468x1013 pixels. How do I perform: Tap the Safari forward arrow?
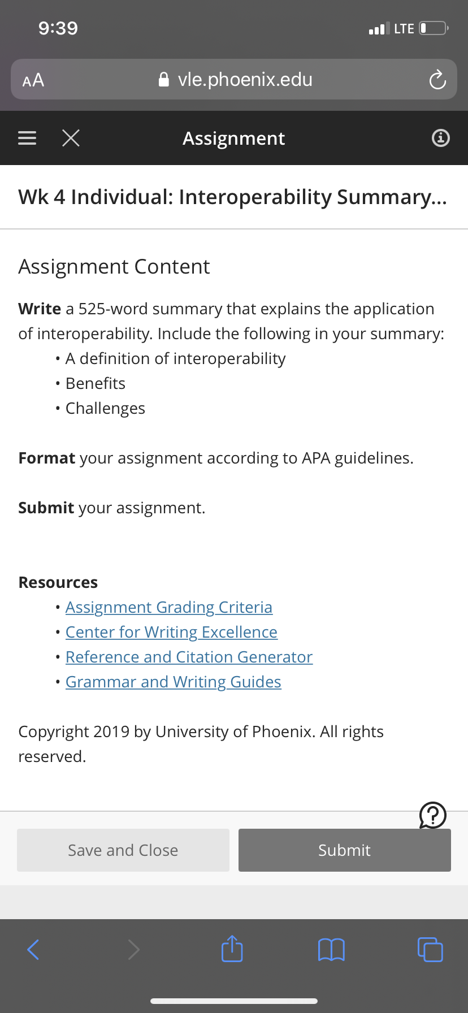tap(133, 950)
